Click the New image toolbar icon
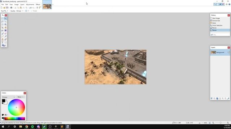The width and height of the screenshot is (231, 129). click(x=1, y=8)
